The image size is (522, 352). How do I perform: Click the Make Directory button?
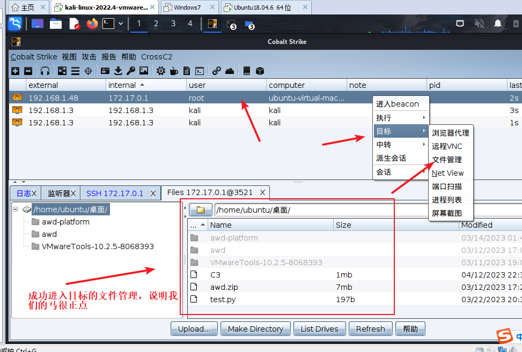[256, 329]
